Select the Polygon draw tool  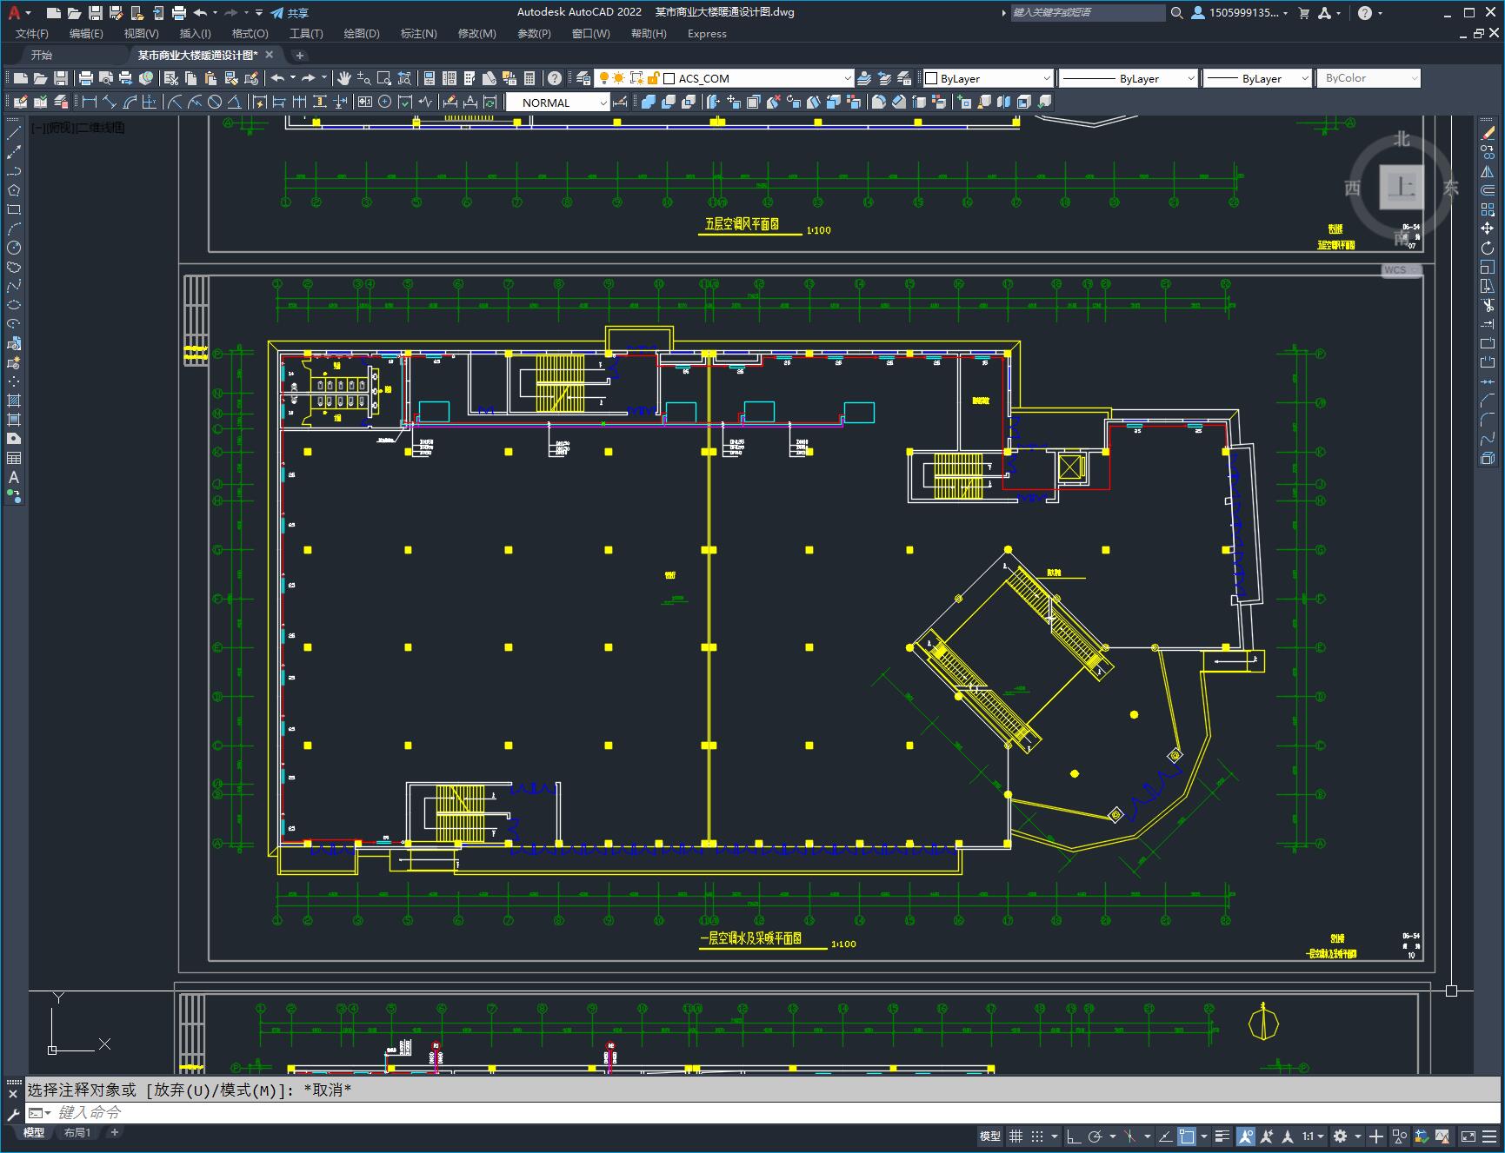coord(14,190)
